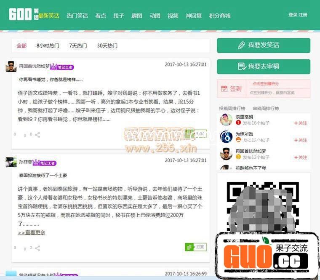The width and height of the screenshot is (320, 280).
Task: Click 浪里格朗's avatar in weekly ranking
Action: 226,120
